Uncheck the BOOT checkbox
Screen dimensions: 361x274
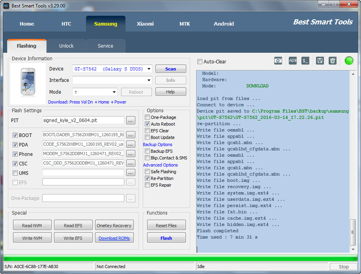pos(15,135)
